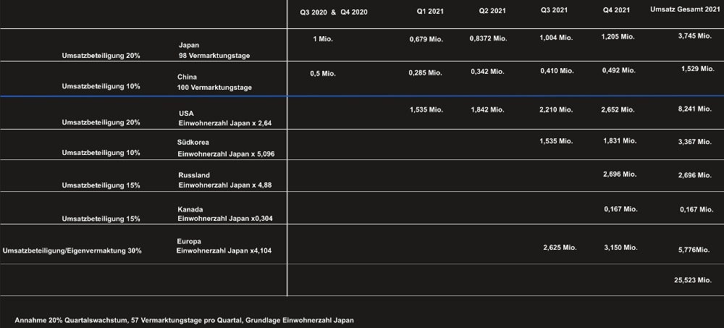
Task: Click the total value 25,523 Mio.
Action: coord(693,279)
